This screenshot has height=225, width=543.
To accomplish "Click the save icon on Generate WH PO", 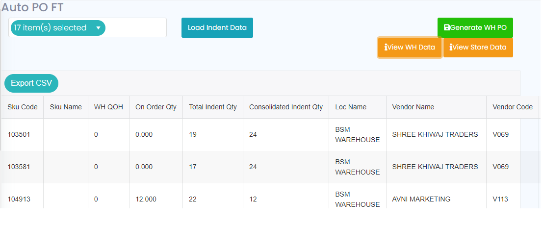I will pos(447,28).
